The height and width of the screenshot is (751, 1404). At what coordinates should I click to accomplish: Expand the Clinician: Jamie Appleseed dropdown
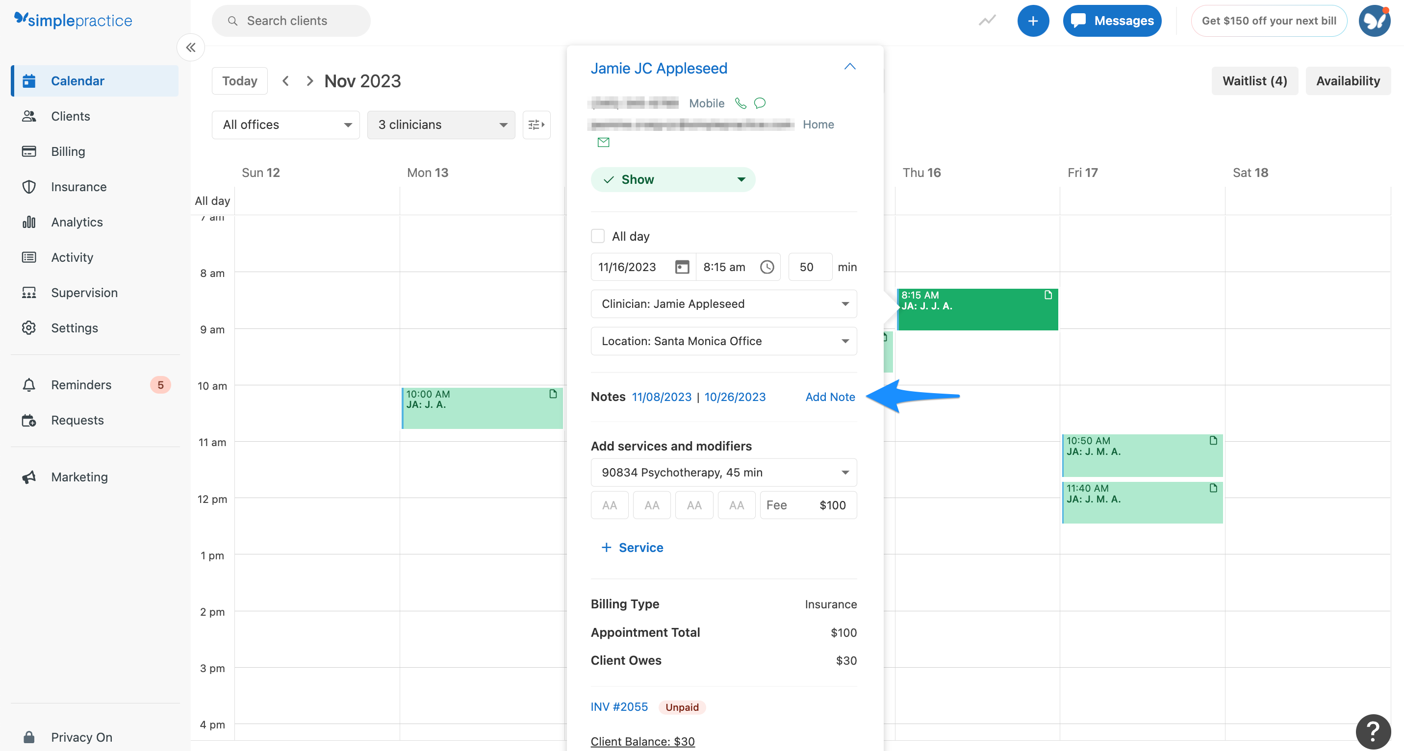723,303
